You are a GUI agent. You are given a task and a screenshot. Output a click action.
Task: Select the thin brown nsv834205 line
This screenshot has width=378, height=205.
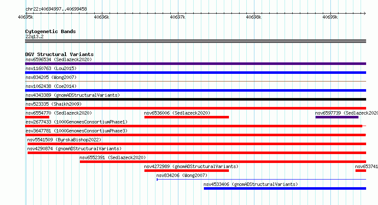195,81
